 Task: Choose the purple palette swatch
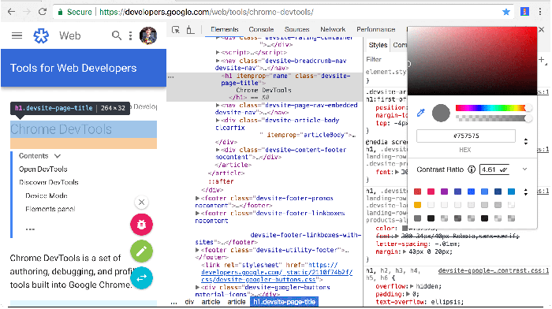(x=444, y=192)
